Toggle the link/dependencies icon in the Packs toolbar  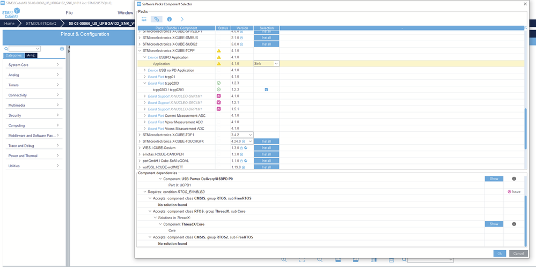coord(157,19)
